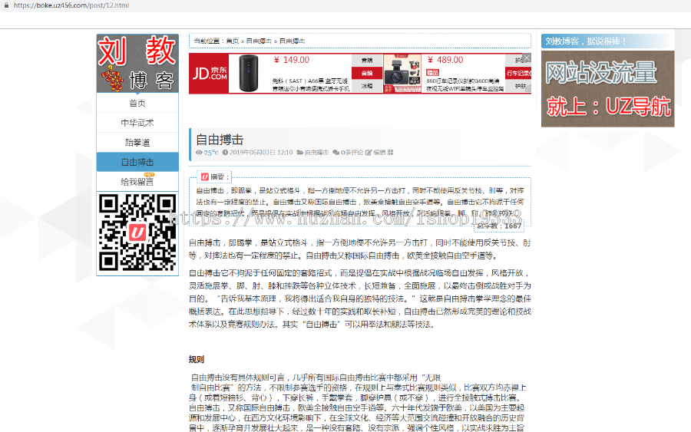This screenshot has width=691, height=432.
Task: Click the 刘教博客，据说很棒！ widget header
Action: (605, 41)
